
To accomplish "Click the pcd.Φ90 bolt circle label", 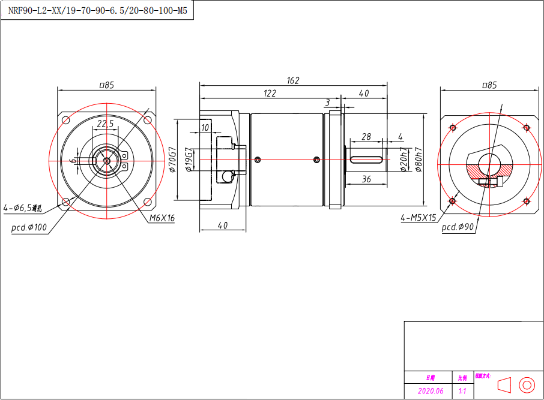I will pyautogui.click(x=458, y=228).
